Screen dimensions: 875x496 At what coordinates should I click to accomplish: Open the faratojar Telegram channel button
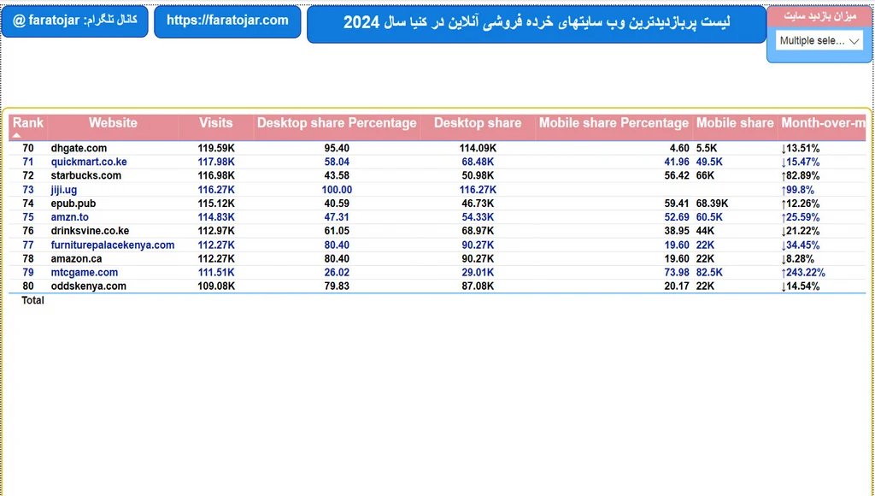tap(75, 21)
